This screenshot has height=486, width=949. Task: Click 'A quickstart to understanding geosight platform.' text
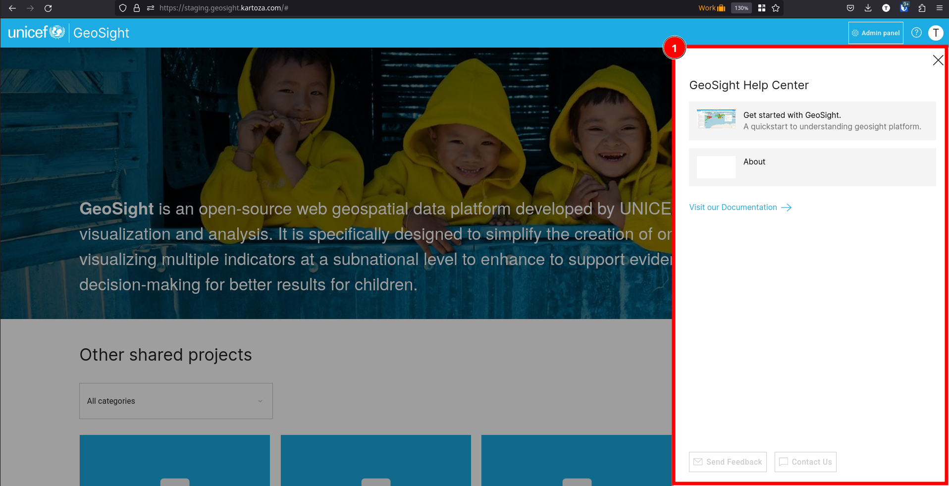coord(832,127)
